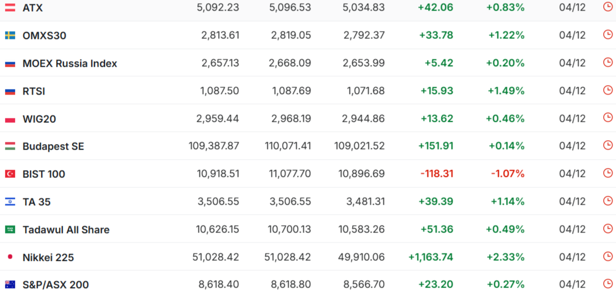Click the Saudi flag by Tadawul All Share
Viewport: 616px width, 292px height.
[x=10, y=230]
